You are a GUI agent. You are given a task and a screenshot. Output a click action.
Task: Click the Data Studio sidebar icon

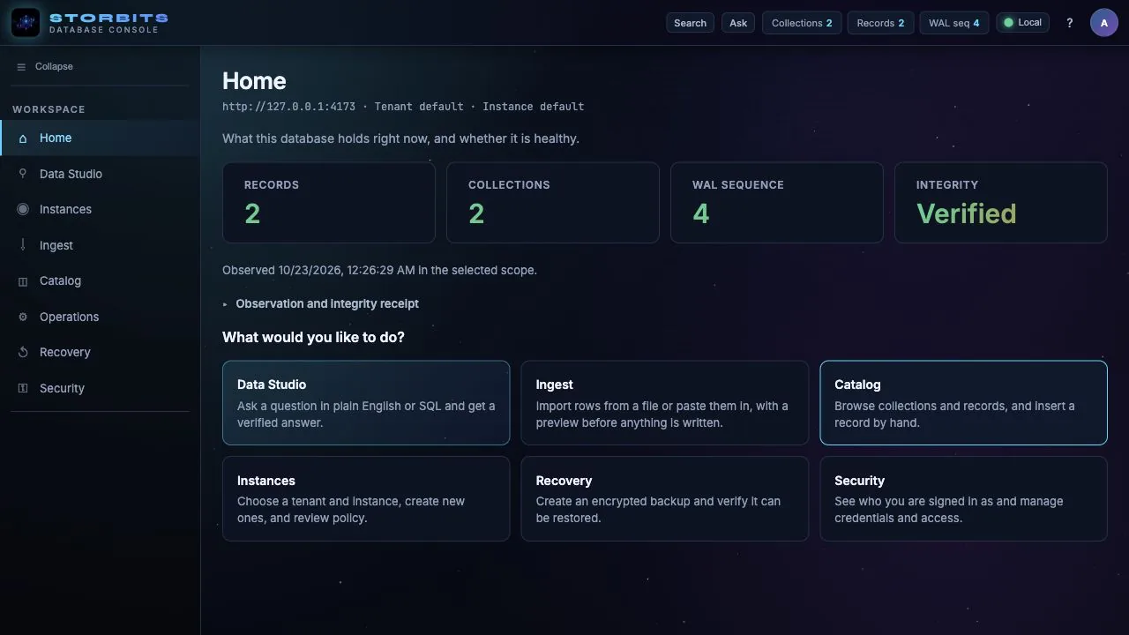pyautogui.click(x=23, y=174)
